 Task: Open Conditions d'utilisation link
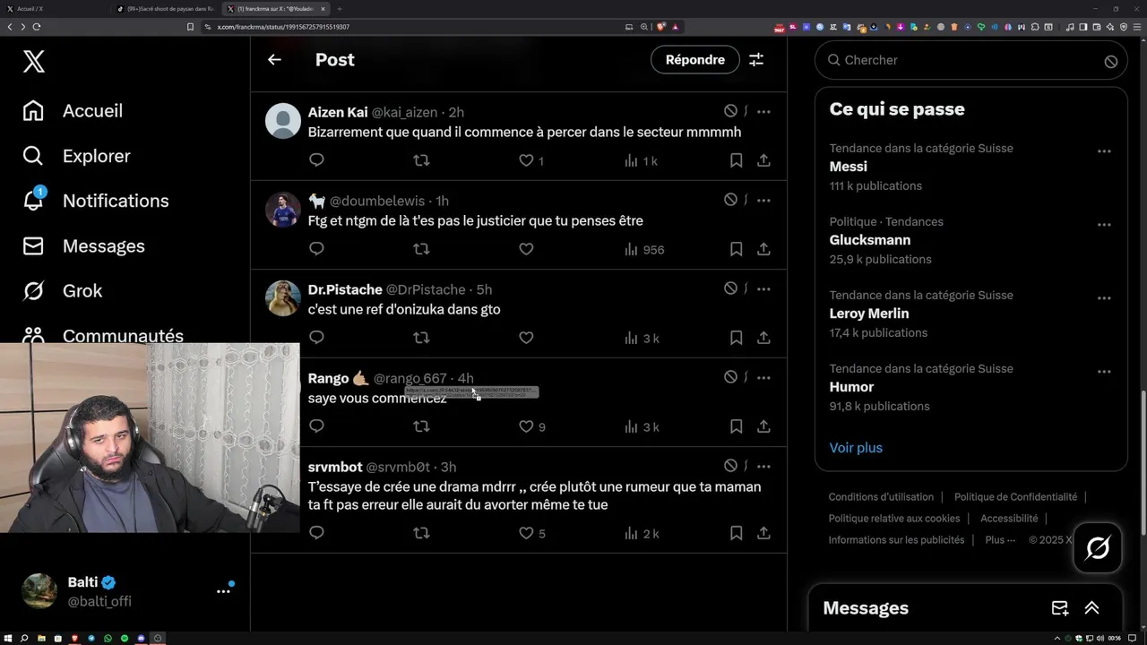(x=881, y=497)
